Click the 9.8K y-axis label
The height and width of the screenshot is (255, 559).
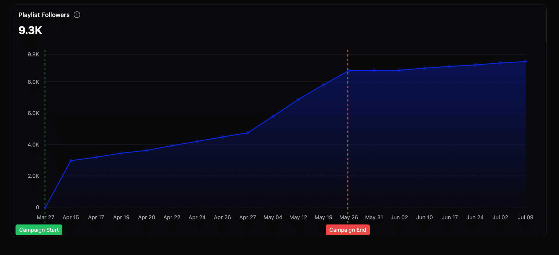point(33,55)
